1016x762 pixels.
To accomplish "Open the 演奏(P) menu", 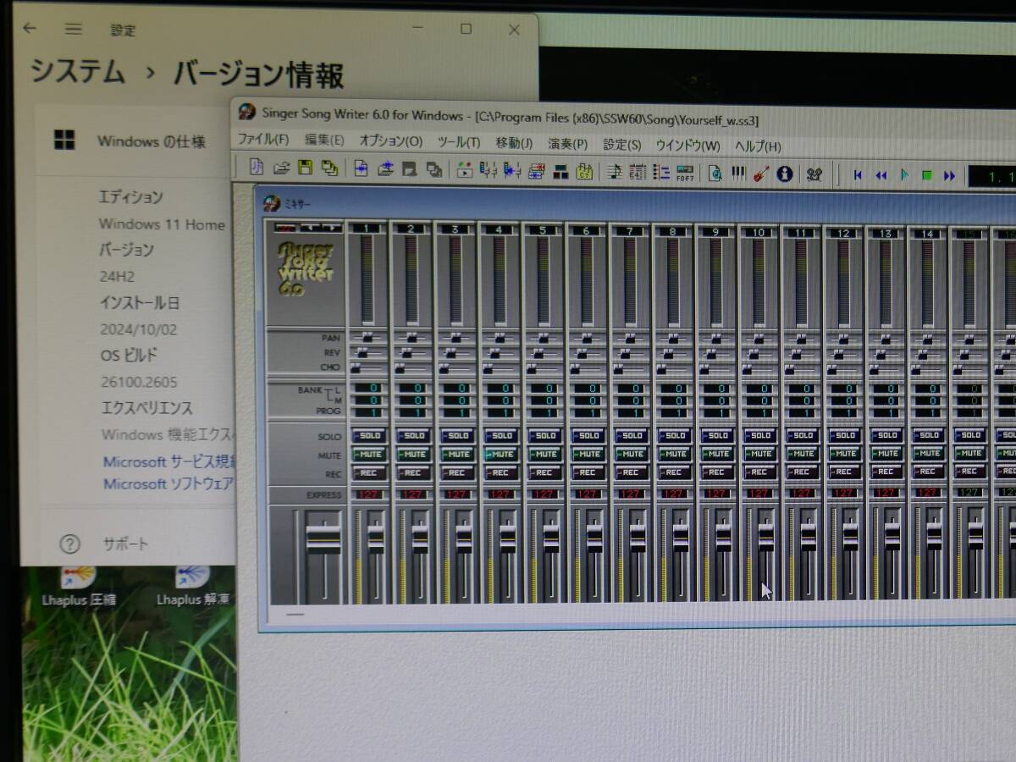I will click(568, 144).
